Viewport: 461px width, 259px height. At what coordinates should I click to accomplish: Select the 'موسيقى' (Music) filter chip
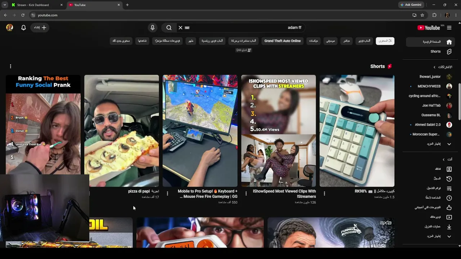click(x=331, y=41)
